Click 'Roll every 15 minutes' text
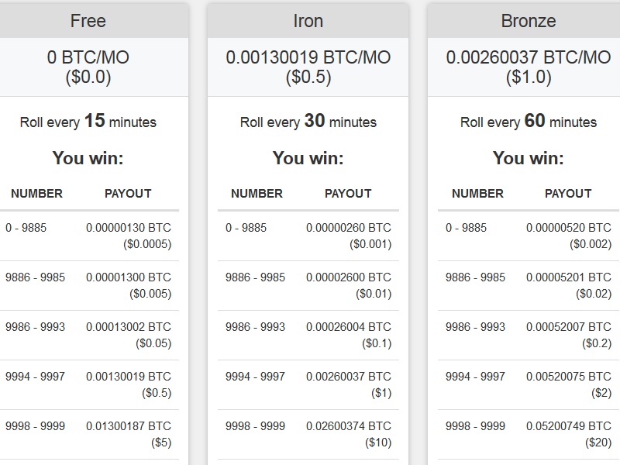Screen dimensions: 620x465 [88, 121]
